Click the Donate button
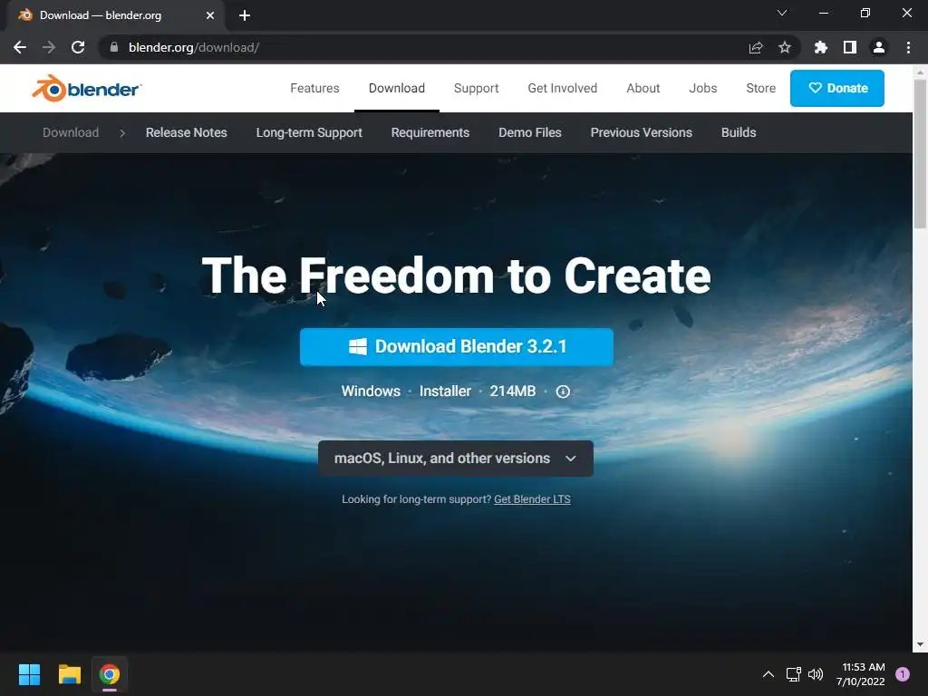The width and height of the screenshot is (928, 696). tap(836, 88)
